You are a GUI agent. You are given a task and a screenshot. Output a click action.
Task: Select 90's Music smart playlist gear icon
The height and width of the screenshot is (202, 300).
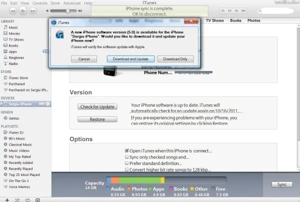[5, 138]
